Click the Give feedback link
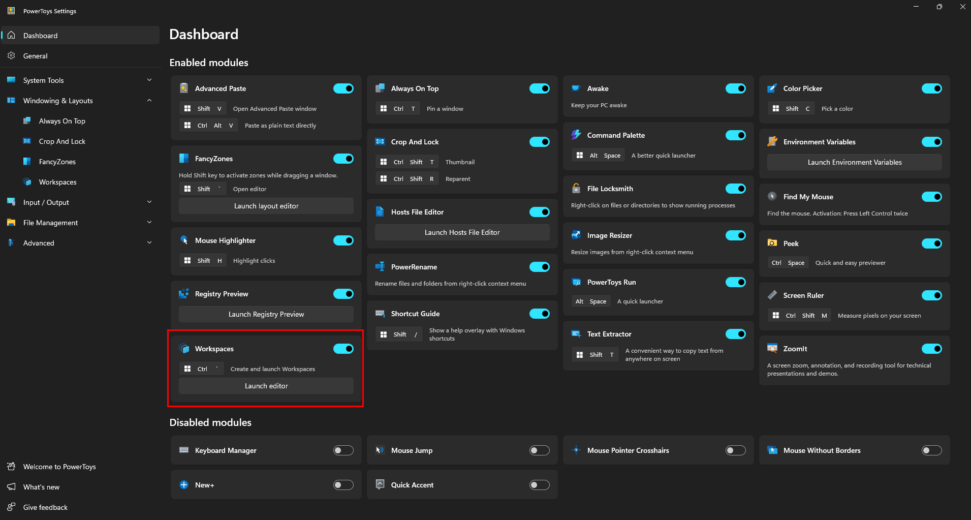This screenshot has width=971, height=520. tap(80, 507)
